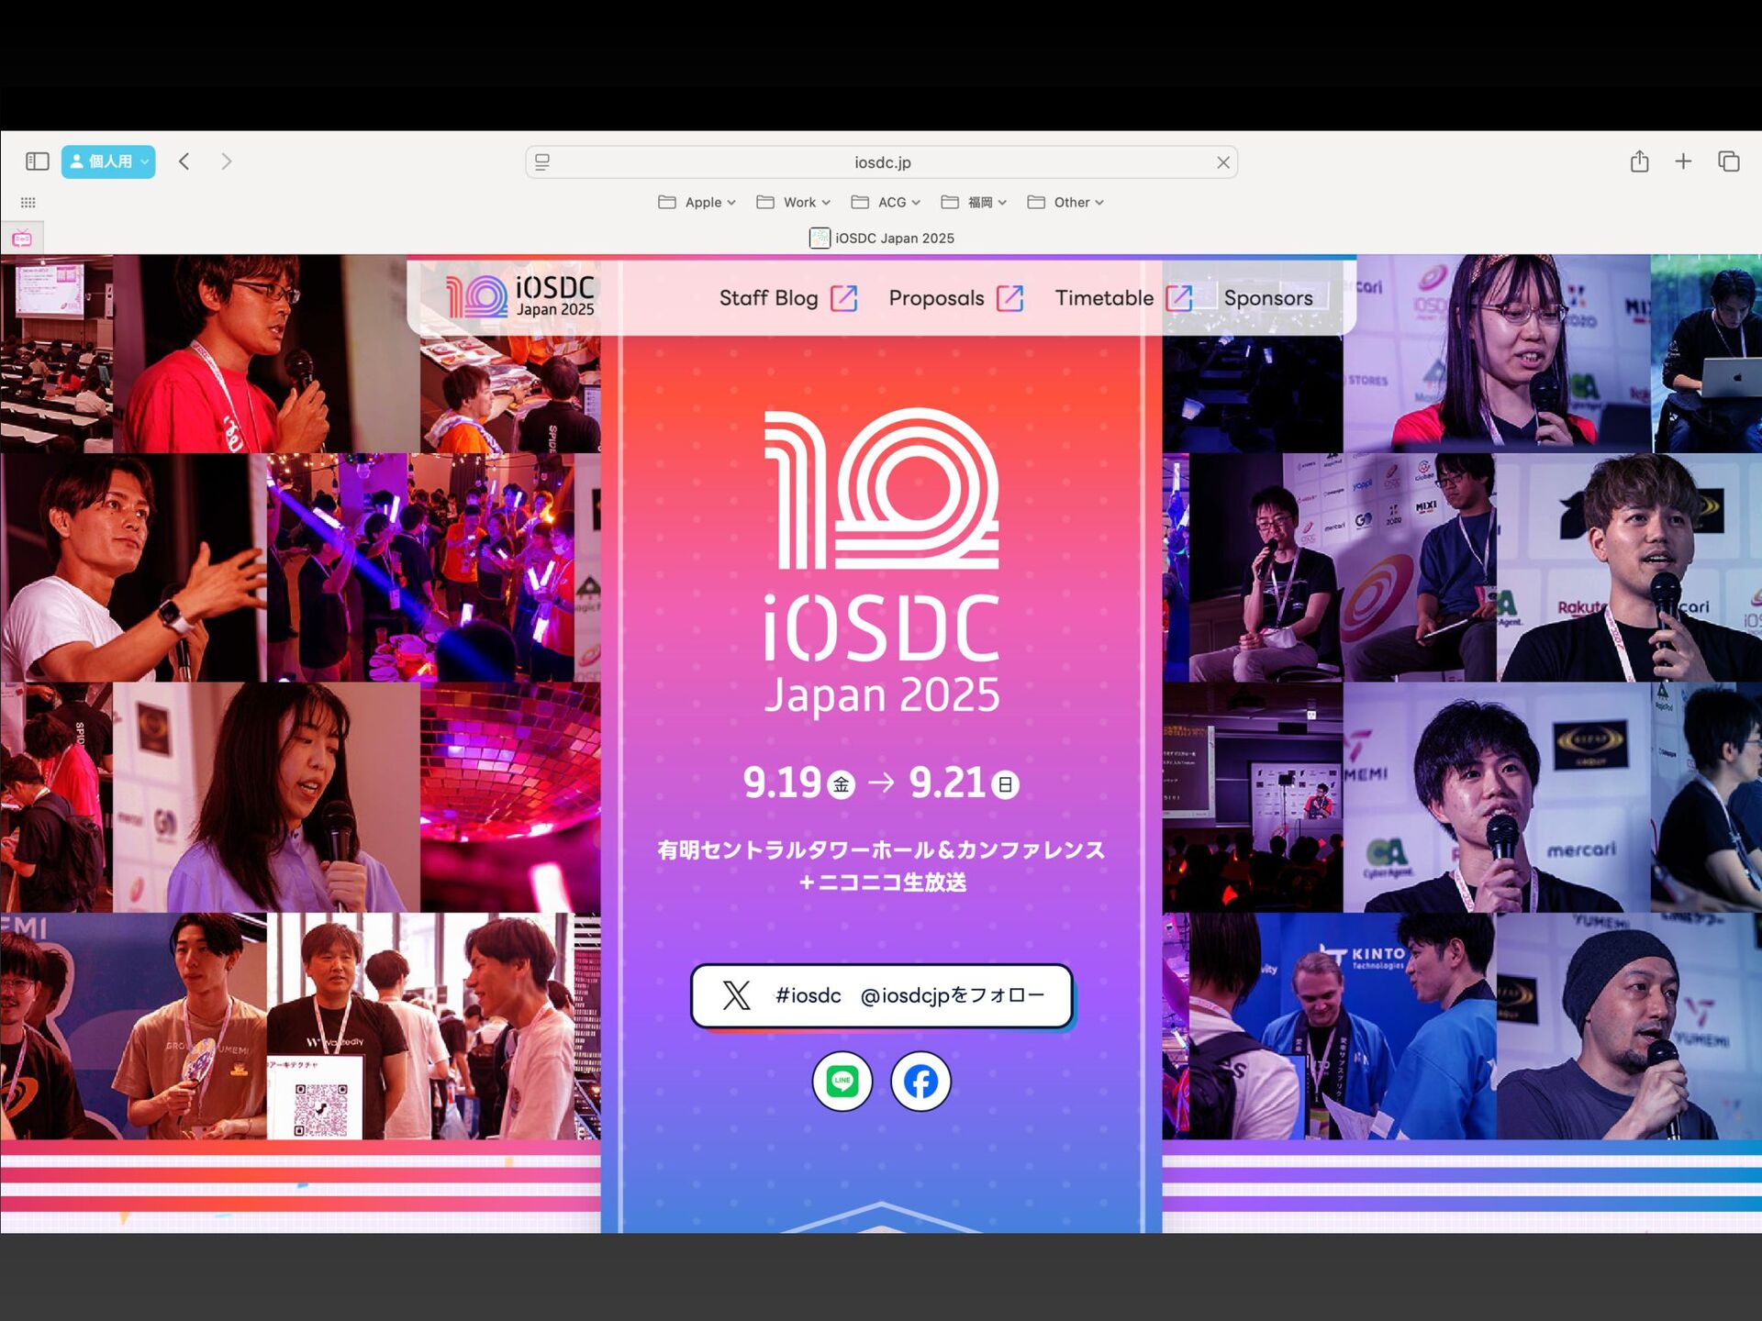
Task: Open the Timetable link
Action: 1104,298
